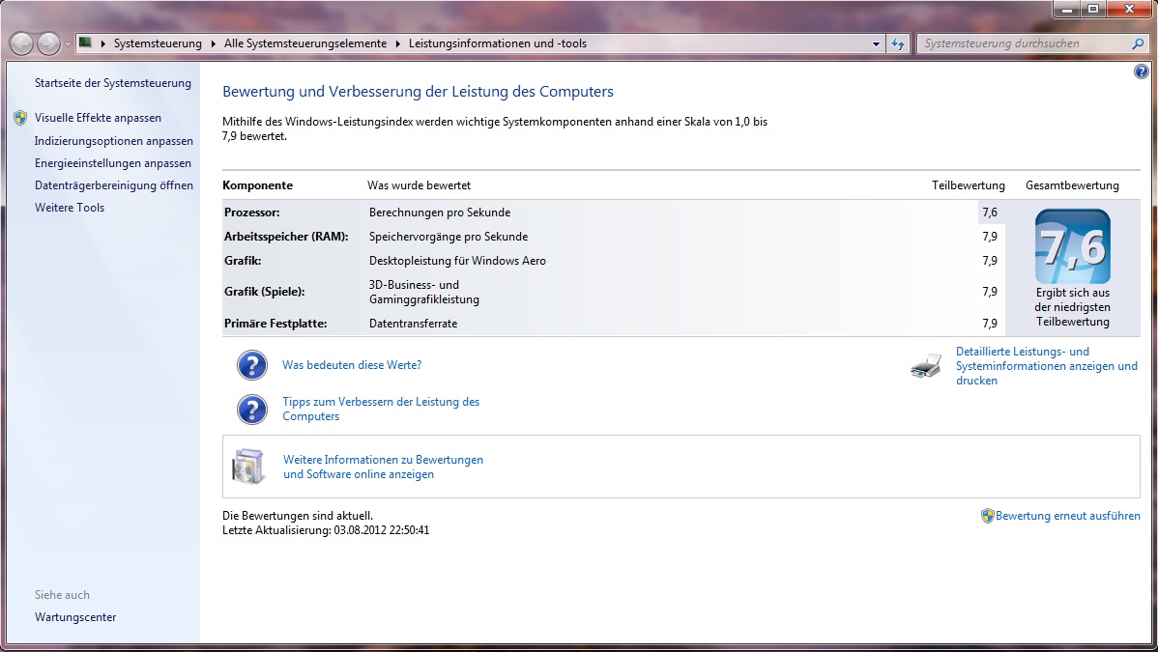Open help via the blue question mark
This screenshot has height=652, width=1158.
(1141, 71)
